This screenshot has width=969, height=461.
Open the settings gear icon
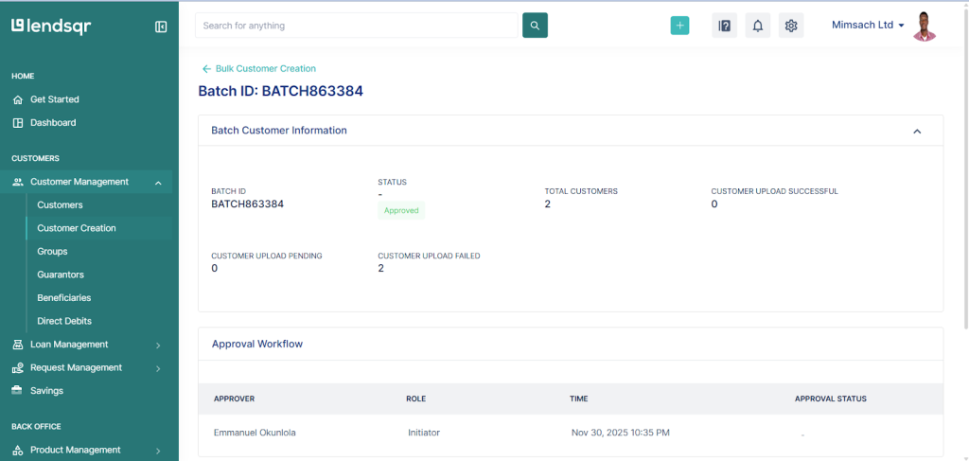791,26
